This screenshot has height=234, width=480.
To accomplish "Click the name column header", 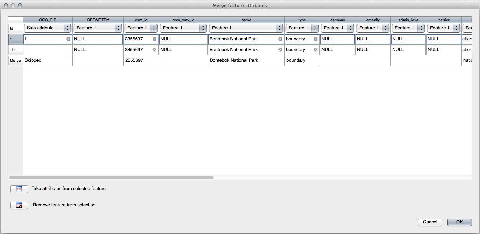I will point(246,20).
